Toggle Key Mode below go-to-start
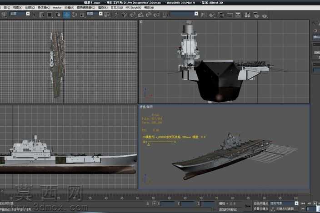Screen dimensions: 320x213 (303, 209)
